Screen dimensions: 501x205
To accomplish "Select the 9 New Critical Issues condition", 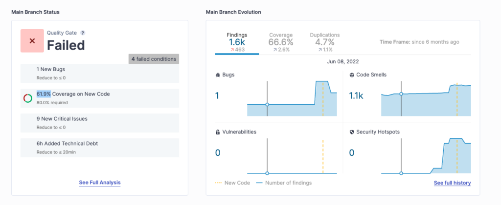I will (100, 122).
